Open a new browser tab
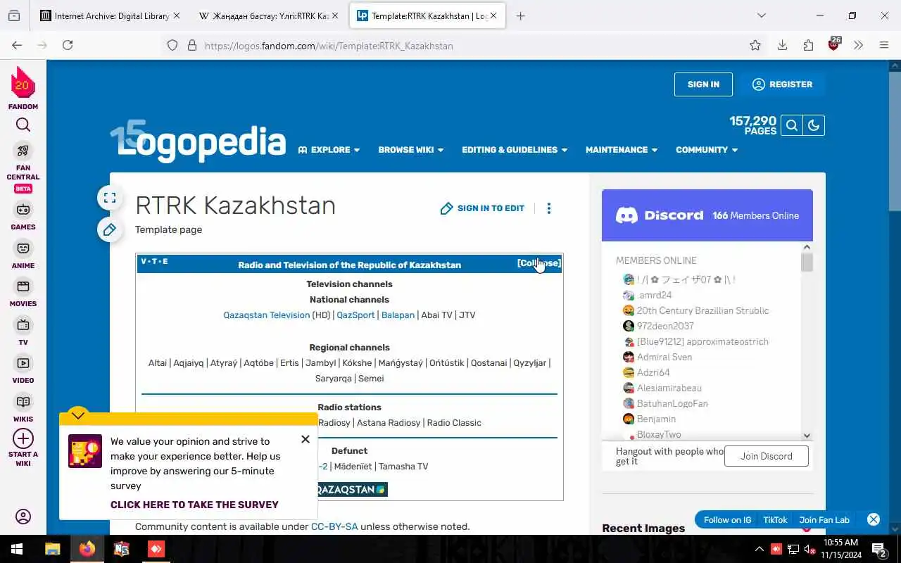 (521, 15)
